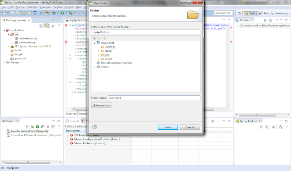291x171 pixels.
Task: Click the Run Last Tool icon with red toolbox
Action: point(70,13)
